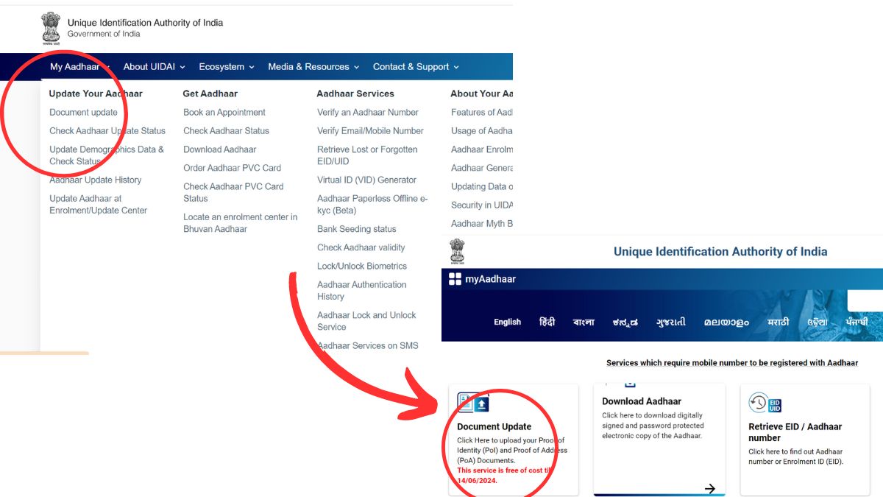Expand the My Aadhaar dropdown menu
883x497 pixels.
pyautogui.click(x=79, y=67)
